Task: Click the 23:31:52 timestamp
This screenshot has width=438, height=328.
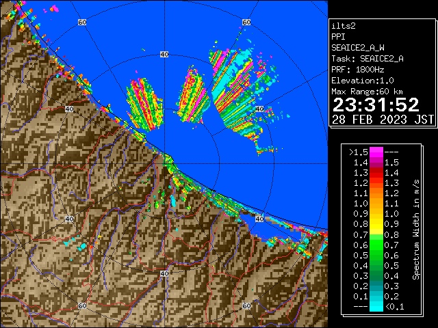Action: coord(376,105)
